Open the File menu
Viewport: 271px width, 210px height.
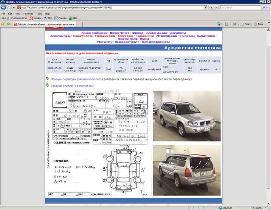[3, 14]
